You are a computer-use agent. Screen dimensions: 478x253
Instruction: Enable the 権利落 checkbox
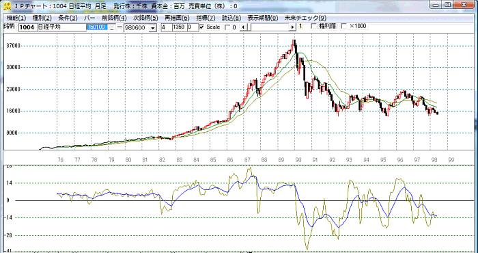(x=313, y=27)
